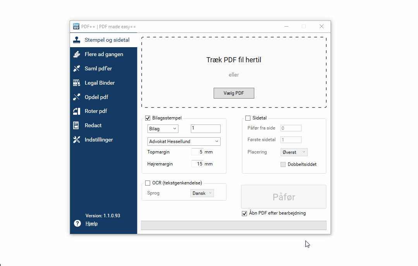
Task: Click the Opdel pdf split icon
Action: (77, 97)
